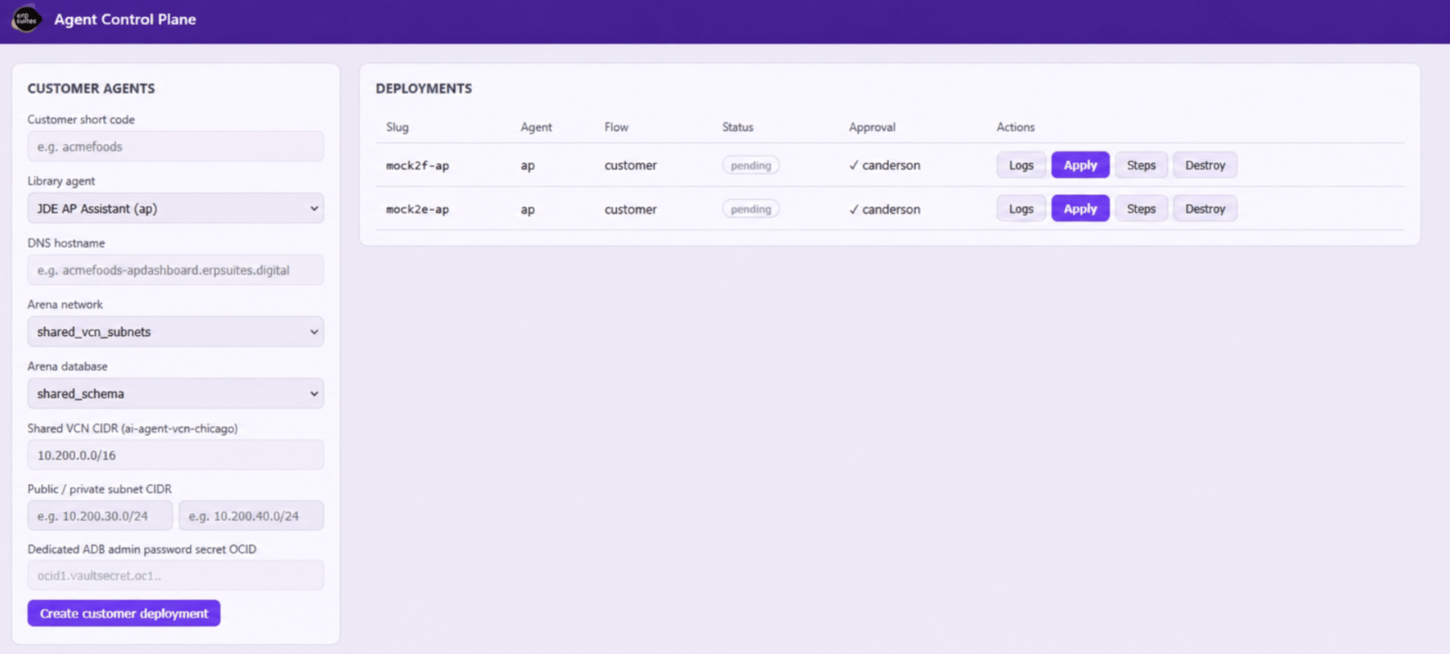The image size is (1450, 654).
Task: Open Logs for mock2e-ap deployment
Action: 1021,209
